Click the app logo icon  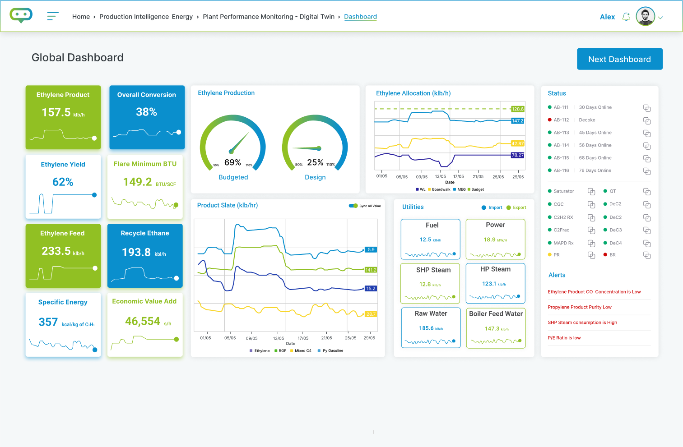click(x=21, y=15)
